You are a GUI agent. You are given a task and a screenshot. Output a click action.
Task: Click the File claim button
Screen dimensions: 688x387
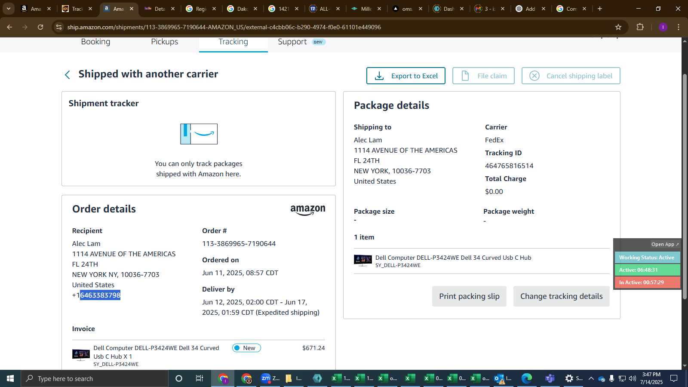[x=483, y=76]
